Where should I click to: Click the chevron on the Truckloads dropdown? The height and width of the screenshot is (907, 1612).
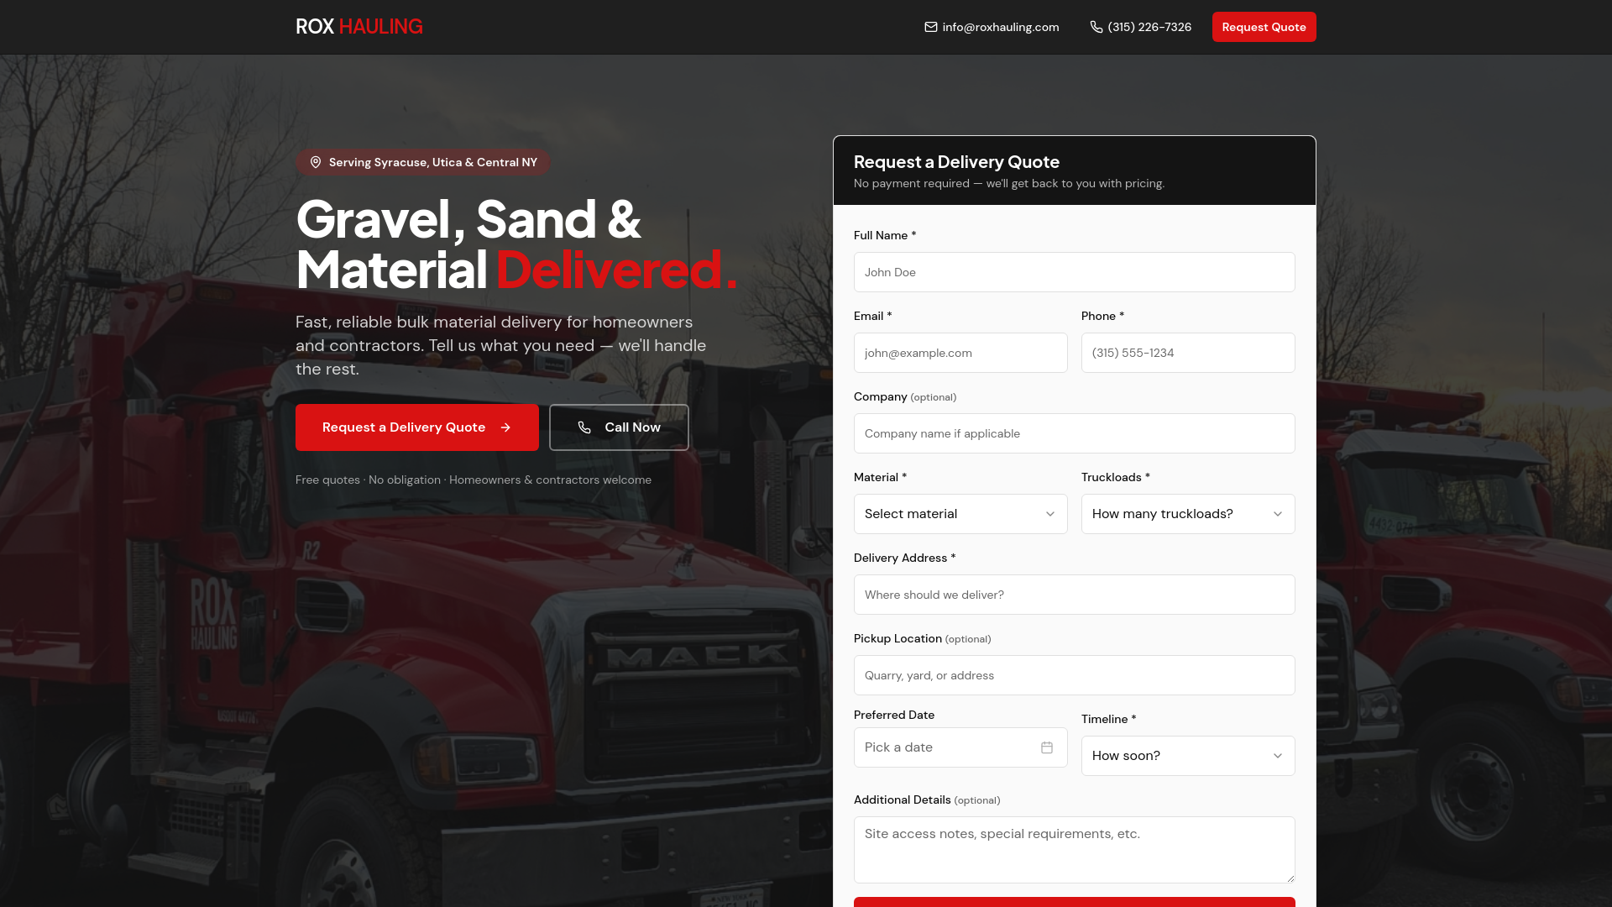[1278, 514]
